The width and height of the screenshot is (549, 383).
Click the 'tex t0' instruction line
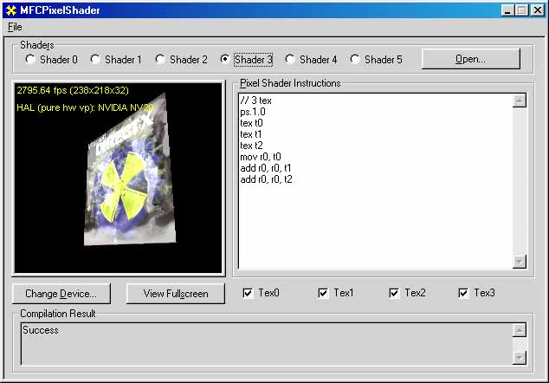click(x=251, y=123)
